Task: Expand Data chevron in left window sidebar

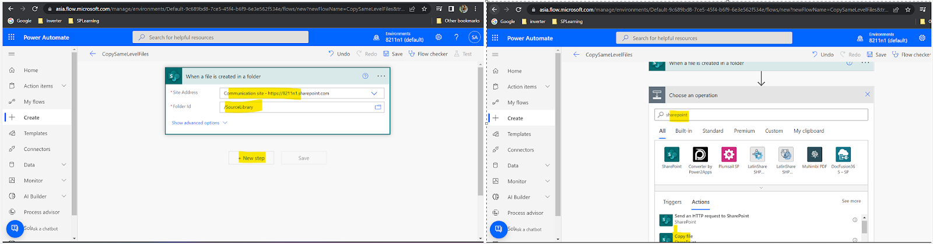Action: click(64, 164)
